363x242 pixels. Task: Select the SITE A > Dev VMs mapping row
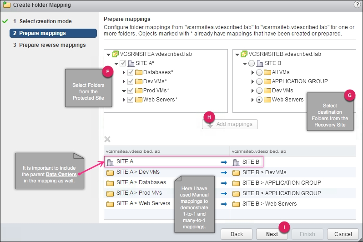pyautogui.click(x=230, y=172)
